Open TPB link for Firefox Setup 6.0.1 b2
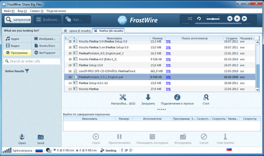Image resolution: width=264 pixels, height=156 pixels. 168,83
